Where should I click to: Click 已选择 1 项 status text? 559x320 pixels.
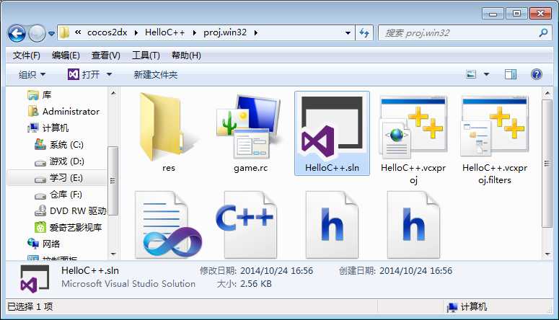30,306
